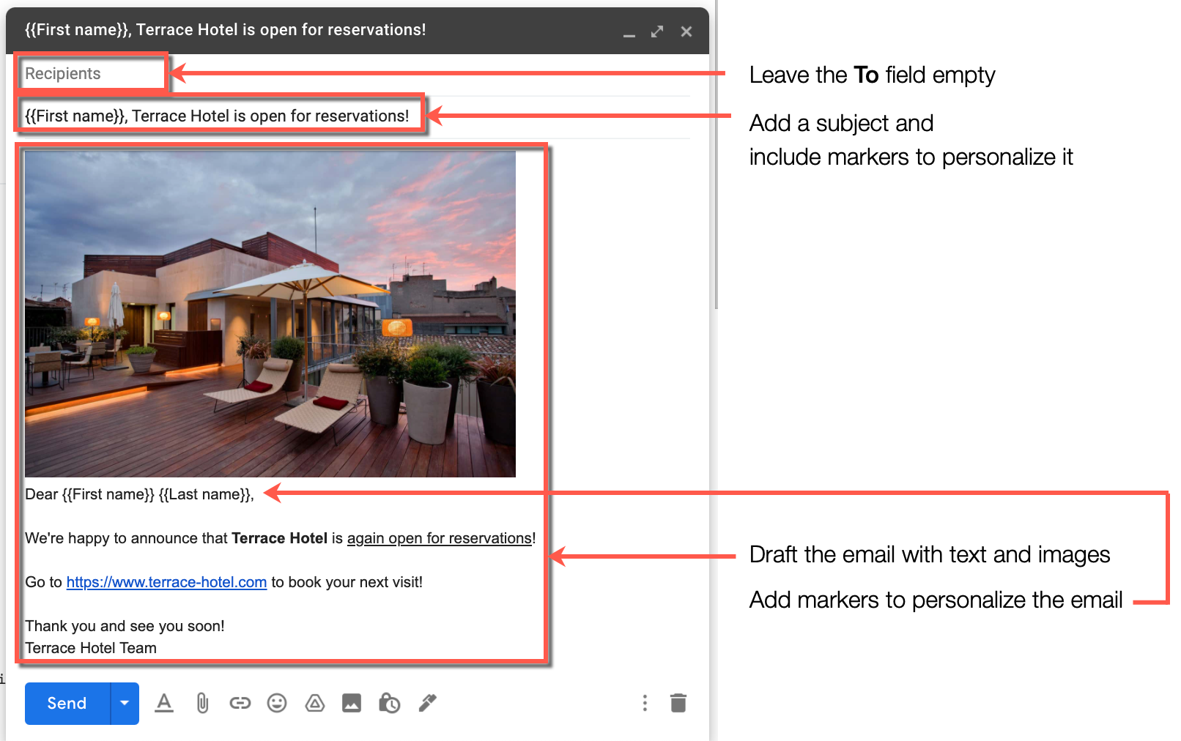Viewport: 1181px width, 741px height.
Task: Insert a file from Google Drive
Action: [314, 703]
